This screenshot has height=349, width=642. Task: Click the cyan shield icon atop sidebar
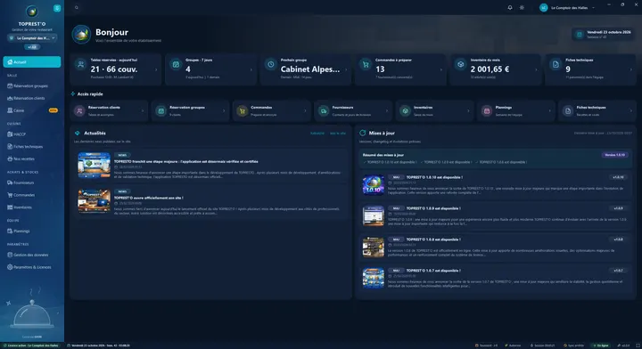pos(57,8)
